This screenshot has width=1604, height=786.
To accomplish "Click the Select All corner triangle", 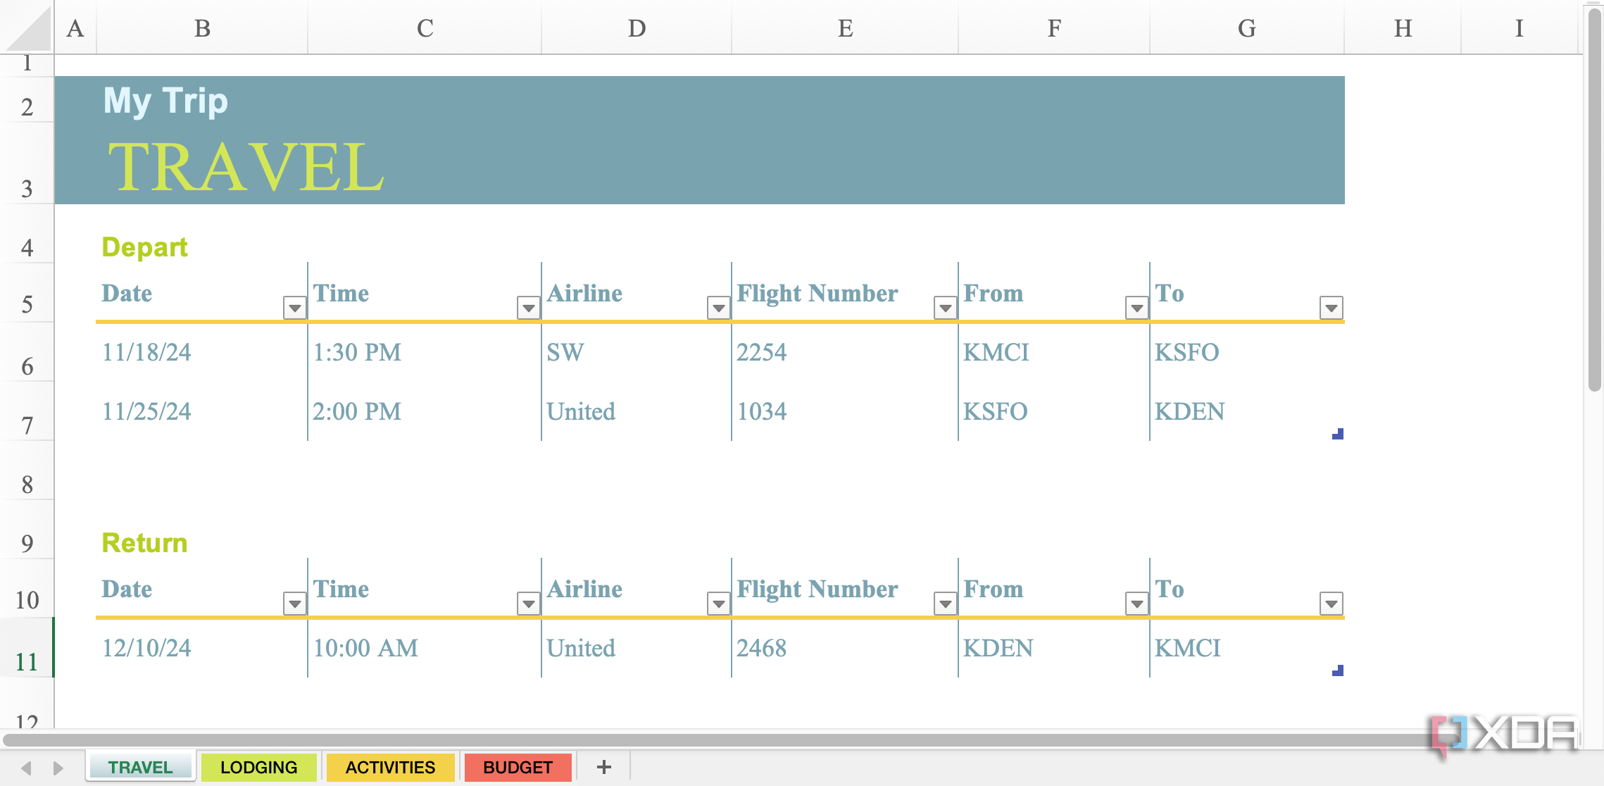I will point(27,28).
